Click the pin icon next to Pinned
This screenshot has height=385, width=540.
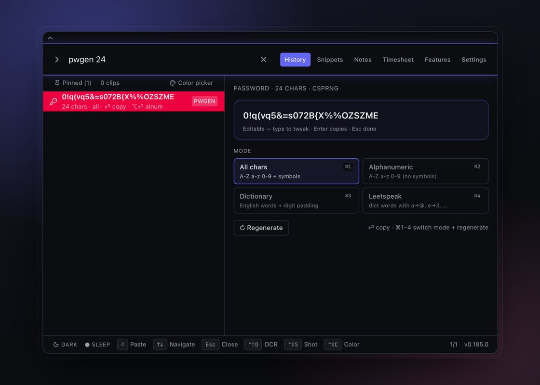click(57, 83)
